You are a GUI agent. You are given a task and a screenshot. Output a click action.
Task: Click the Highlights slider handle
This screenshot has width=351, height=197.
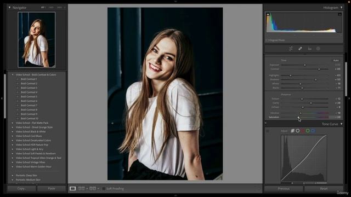coord(291,76)
